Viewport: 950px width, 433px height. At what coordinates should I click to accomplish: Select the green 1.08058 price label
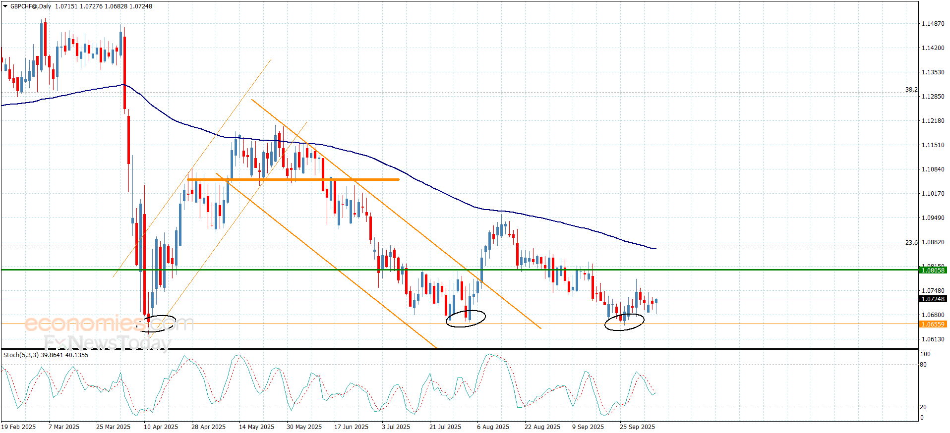coord(933,270)
